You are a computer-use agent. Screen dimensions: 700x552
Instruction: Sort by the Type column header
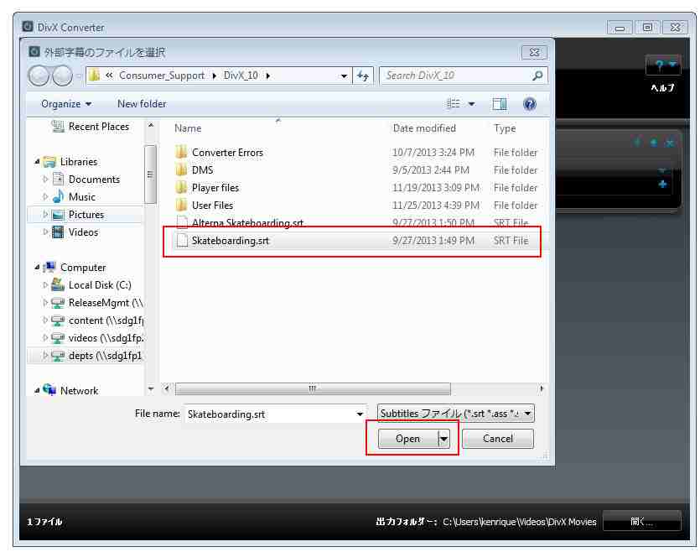click(505, 128)
